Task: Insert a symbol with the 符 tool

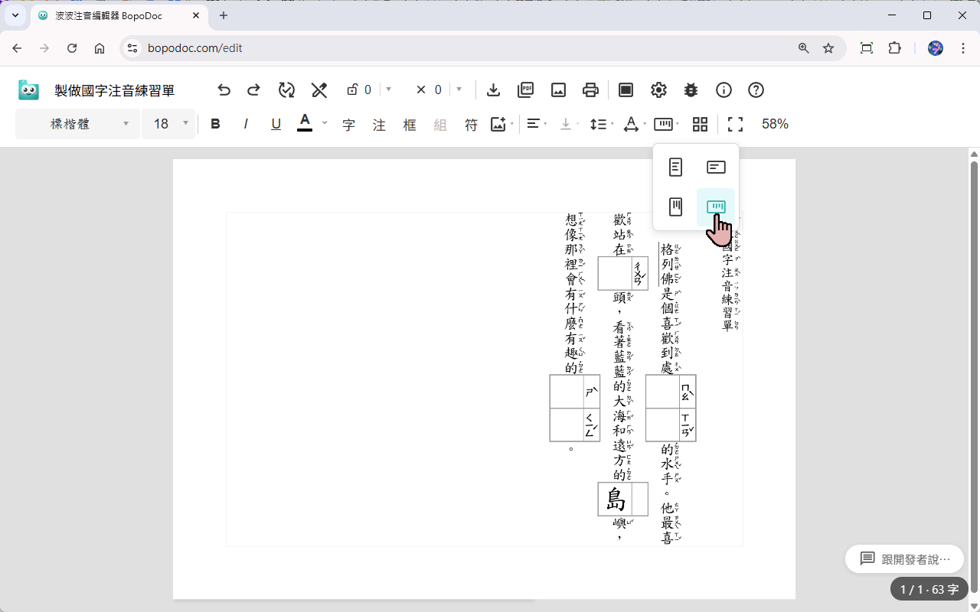Action: click(471, 124)
